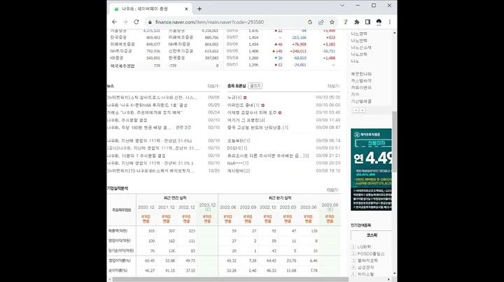Image resolution: width=504 pixels, height=282 pixels.
Task: Open the discussion post "게시판에[2]"
Action: coord(239,171)
